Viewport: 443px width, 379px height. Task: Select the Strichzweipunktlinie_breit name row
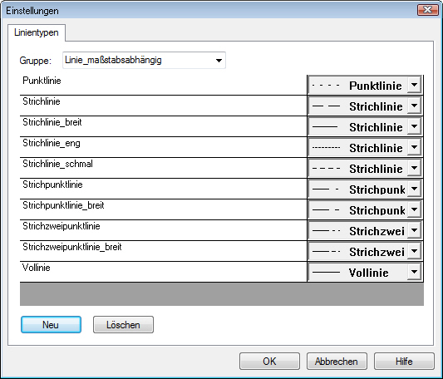click(163, 251)
